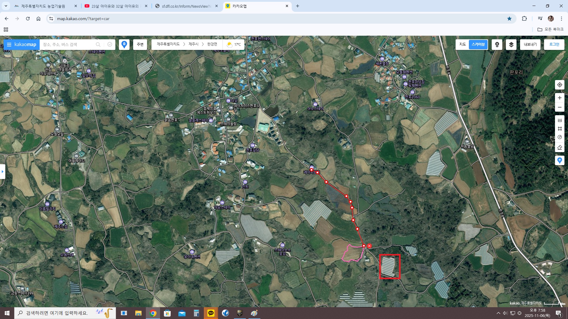Screen dimensions: 568x319
Task: Open the map layers icon
Action: pos(511,44)
